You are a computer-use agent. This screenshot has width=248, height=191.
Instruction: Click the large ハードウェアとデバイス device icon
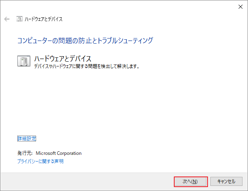(x=24, y=61)
